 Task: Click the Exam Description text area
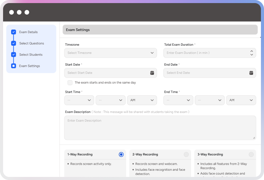coord(160,127)
